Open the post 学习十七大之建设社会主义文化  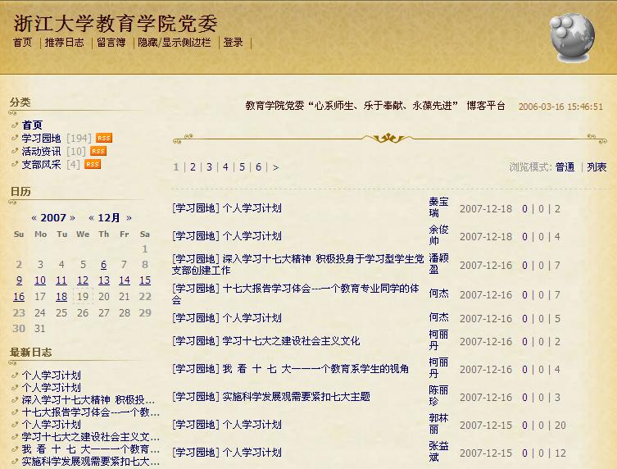pyautogui.click(x=291, y=341)
